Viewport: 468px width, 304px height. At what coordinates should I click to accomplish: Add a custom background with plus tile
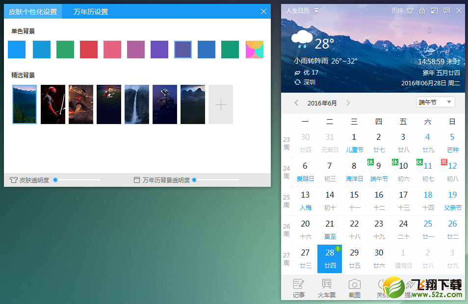coord(221,104)
